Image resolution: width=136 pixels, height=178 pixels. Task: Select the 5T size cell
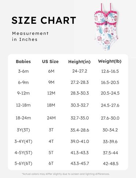pyautogui.click(x=51, y=152)
